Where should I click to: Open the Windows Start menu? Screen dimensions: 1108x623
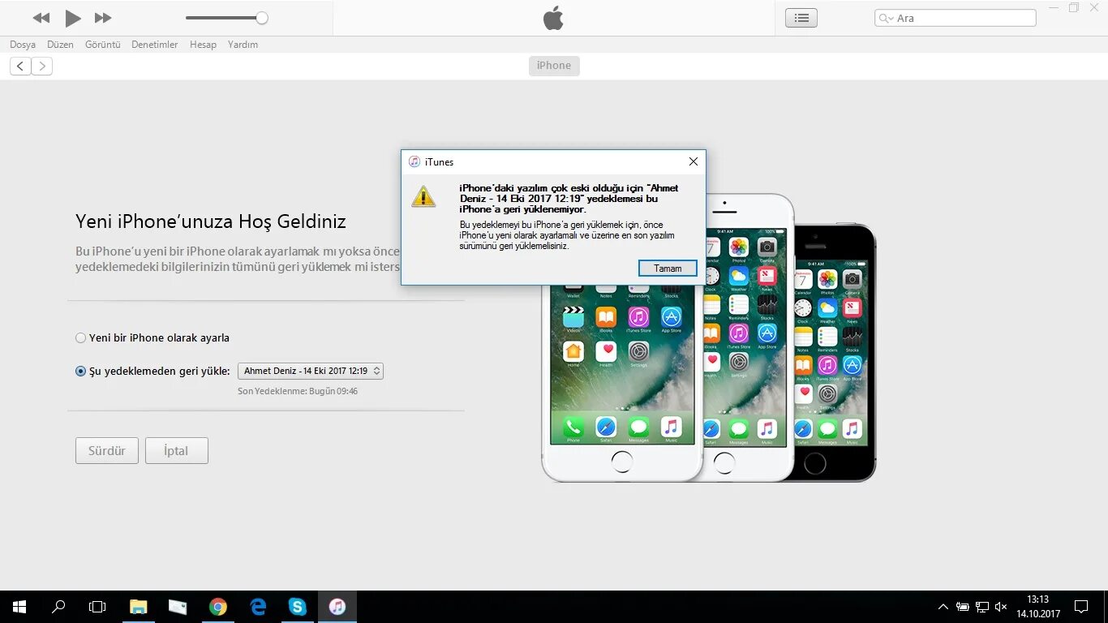click(x=19, y=607)
